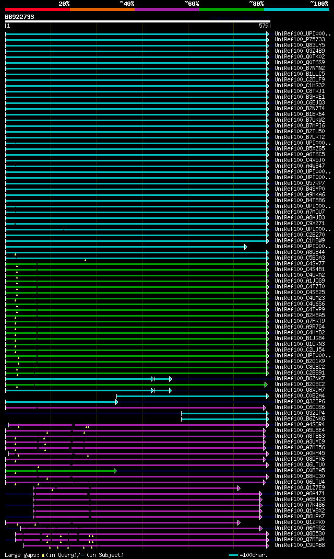334x559 pixels.
Task: Click the purple alignment bar for UniRef100_A6B423
Action: point(147,499)
